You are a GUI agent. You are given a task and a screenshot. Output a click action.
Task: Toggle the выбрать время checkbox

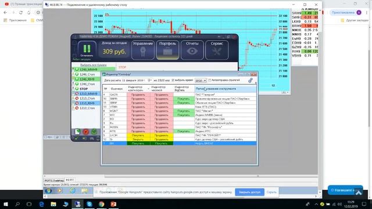coord(173,80)
